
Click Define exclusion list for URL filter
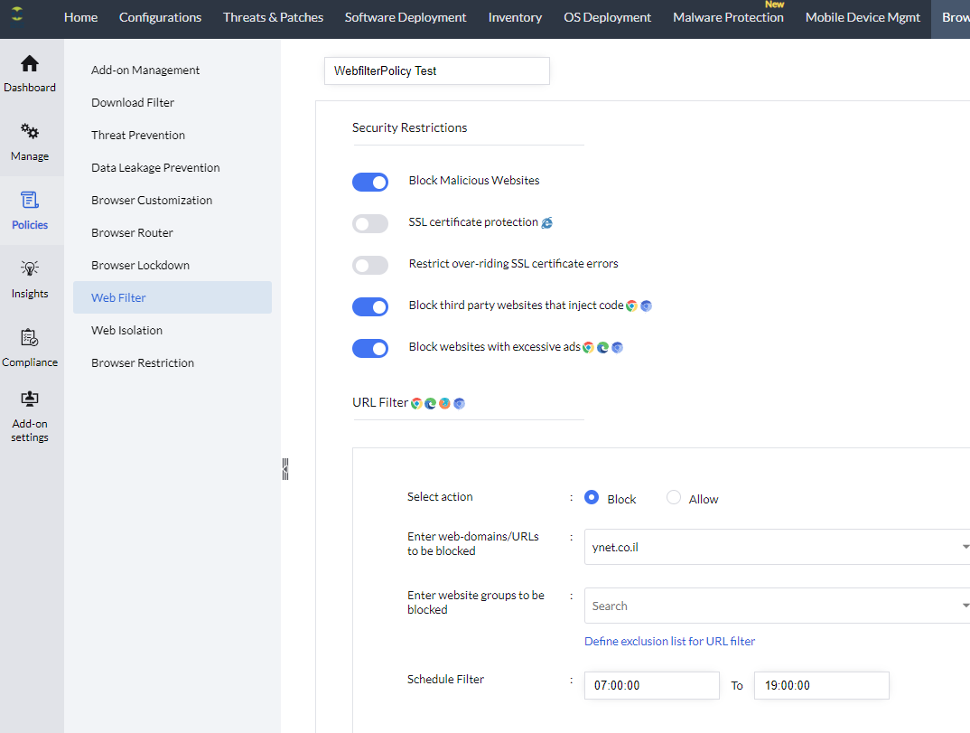pyautogui.click(x=669, y=641)
